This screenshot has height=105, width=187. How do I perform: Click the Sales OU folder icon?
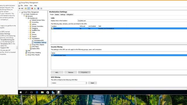(x=30, y=32)
